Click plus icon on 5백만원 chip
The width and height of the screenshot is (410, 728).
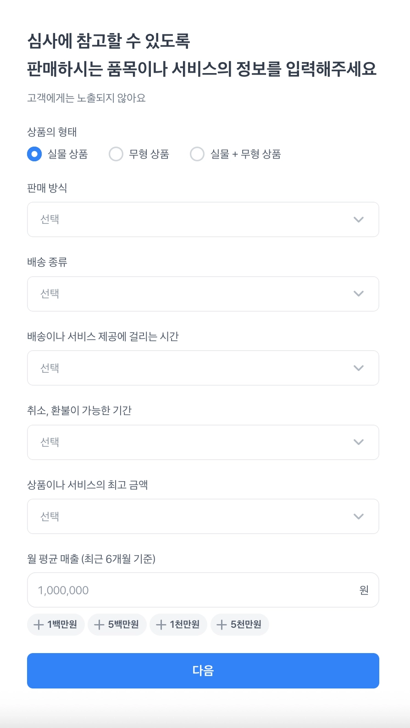pyautogui.click(x=99, y=625)
